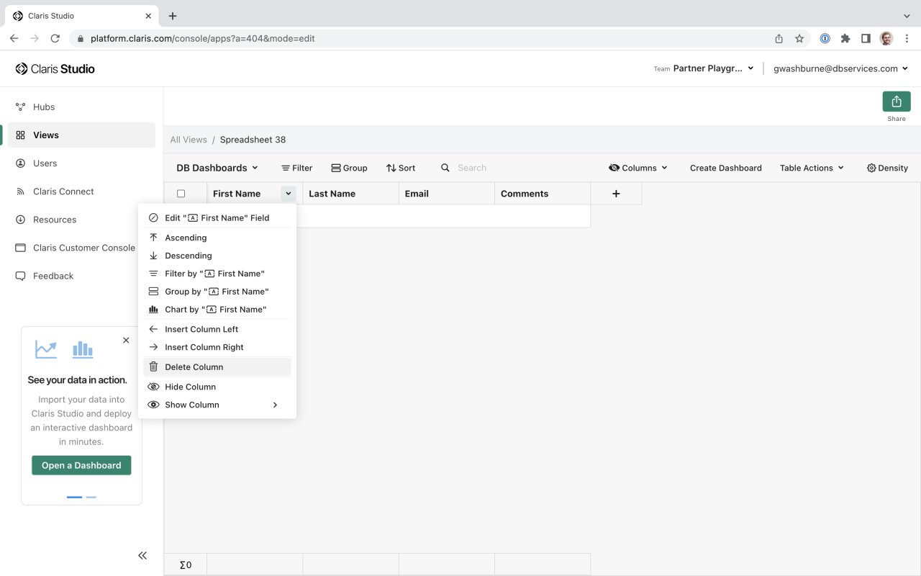Image resolution: width=921 pixels, height=576 pixels.
Task: Bookmark this page with the star
Action: [799, 39]
